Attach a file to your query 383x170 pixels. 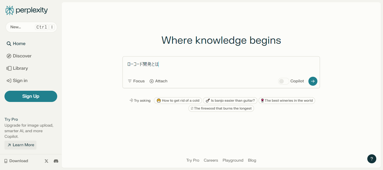[x=158, y=81]
